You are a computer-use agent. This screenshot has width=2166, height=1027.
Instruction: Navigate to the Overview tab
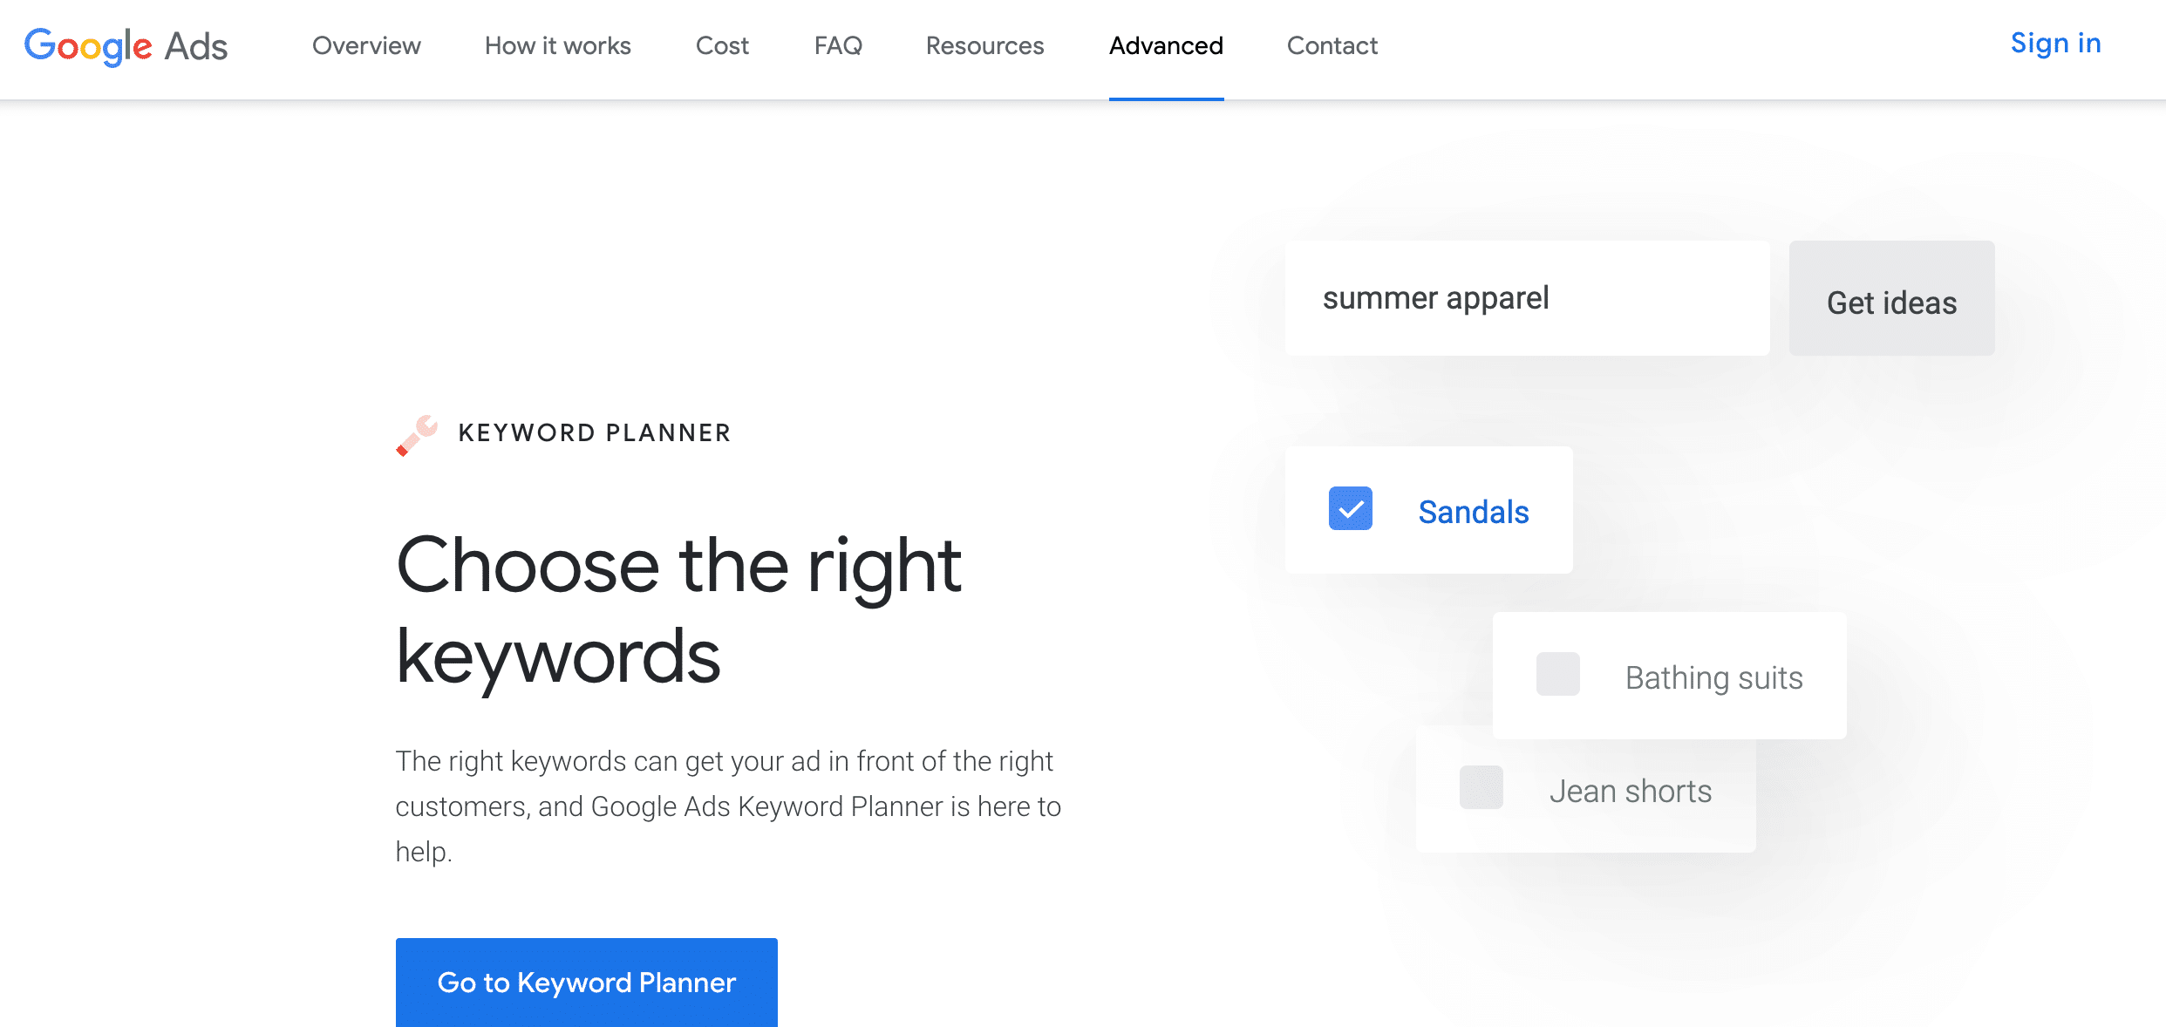click(x=366, y=45)
